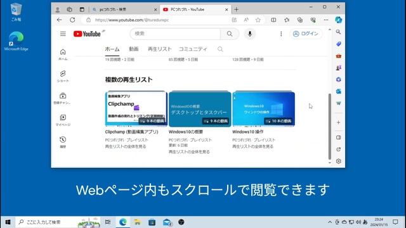
Task: Open Edge sidebar tools briefcase icon
Action: click(338, 56)
